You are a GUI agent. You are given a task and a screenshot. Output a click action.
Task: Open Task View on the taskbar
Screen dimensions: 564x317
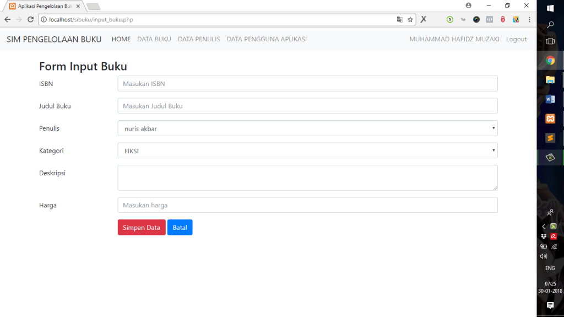[550, 41]
